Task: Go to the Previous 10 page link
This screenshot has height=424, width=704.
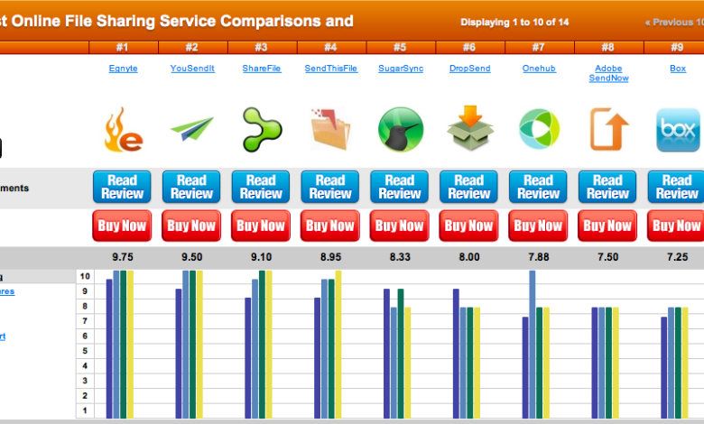Action: pyautogui.click(x=673, y=22)
